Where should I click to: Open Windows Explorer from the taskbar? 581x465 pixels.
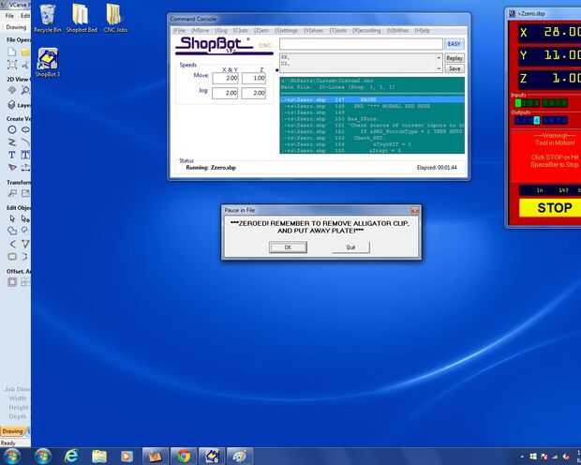tap(99, 457)
